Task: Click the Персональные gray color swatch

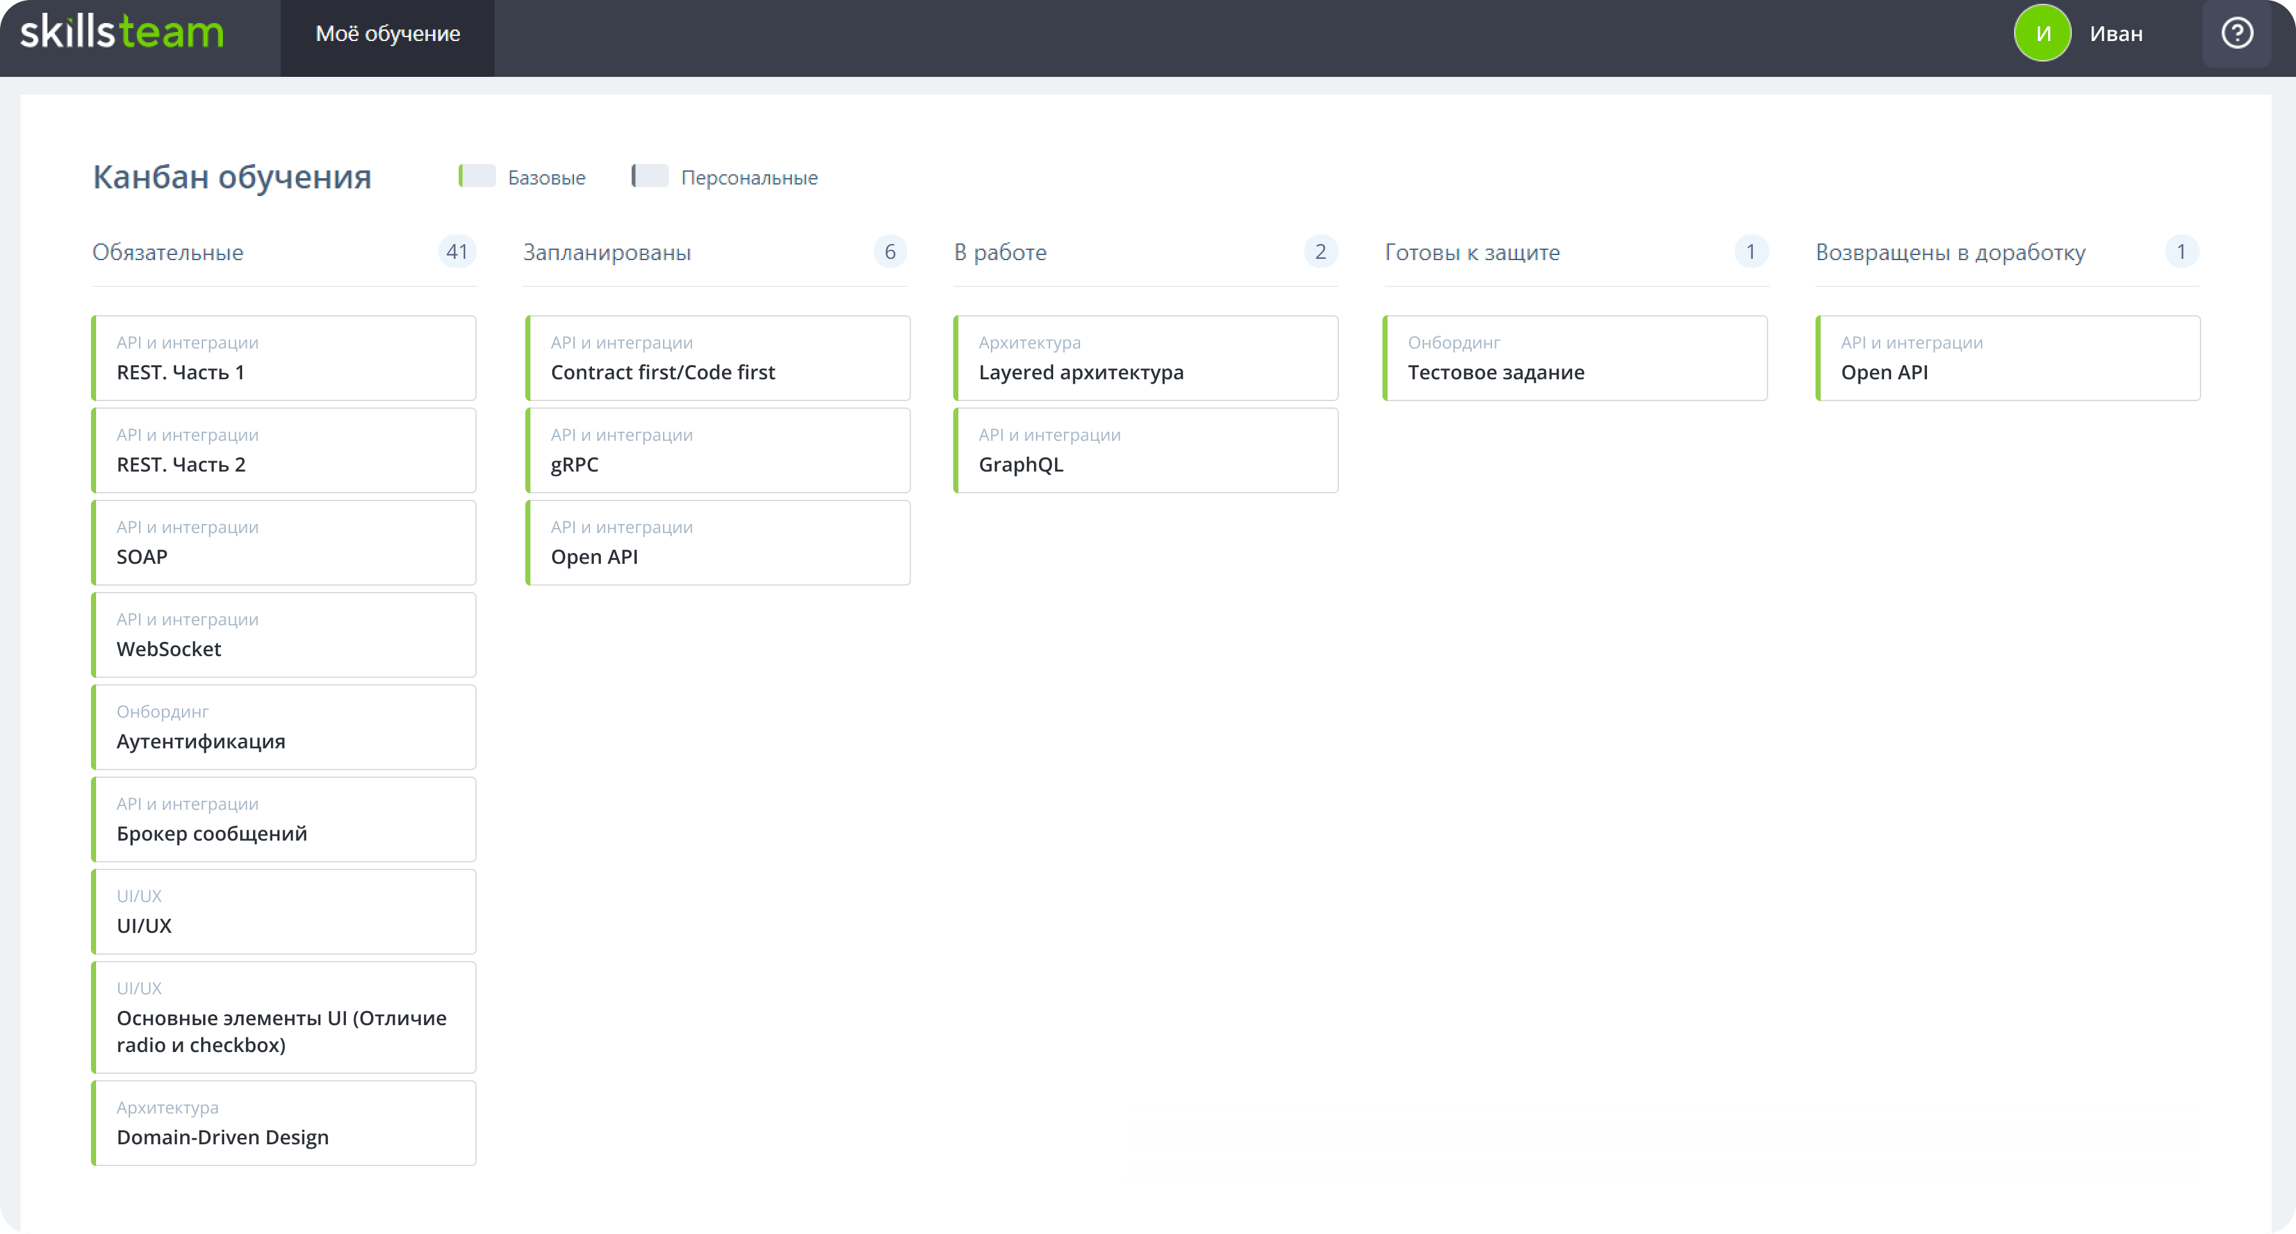Action: [x=650, y=176]
